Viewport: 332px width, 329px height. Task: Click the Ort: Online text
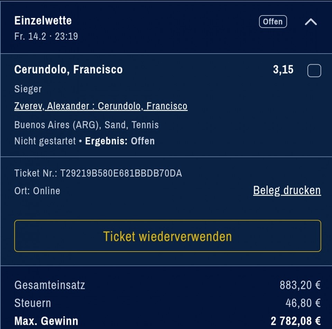37,191
